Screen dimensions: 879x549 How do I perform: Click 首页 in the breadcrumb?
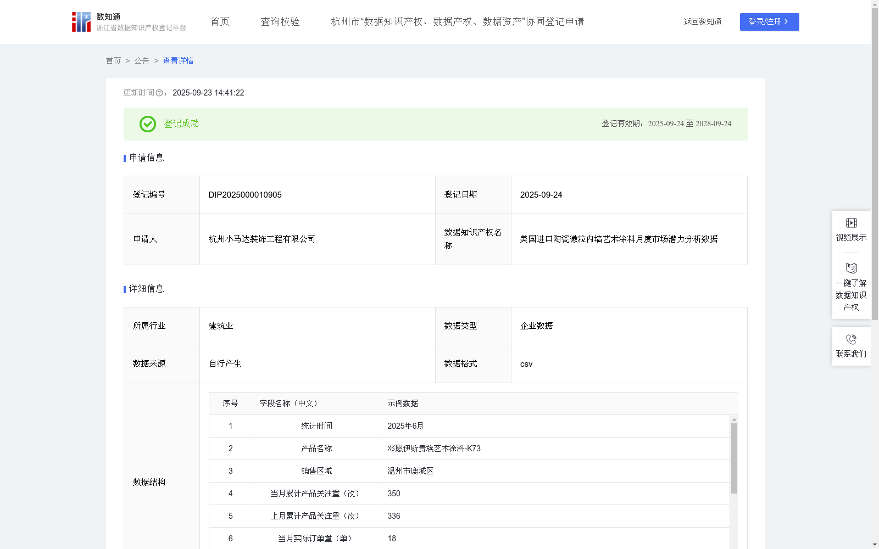coord(113,61)
